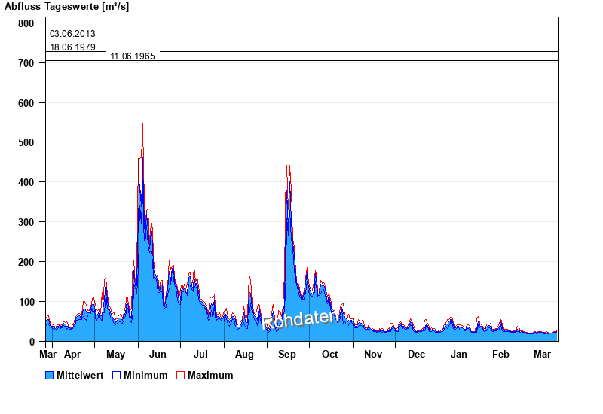Image resolution: width=603 pixels, height=414 pixels.
Task: Click the Nov month label on x-axis
Action: point(373,354)
